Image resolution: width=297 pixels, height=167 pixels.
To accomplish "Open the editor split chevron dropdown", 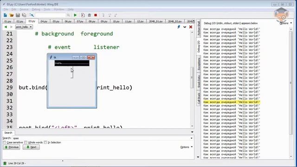I will 185,27.
